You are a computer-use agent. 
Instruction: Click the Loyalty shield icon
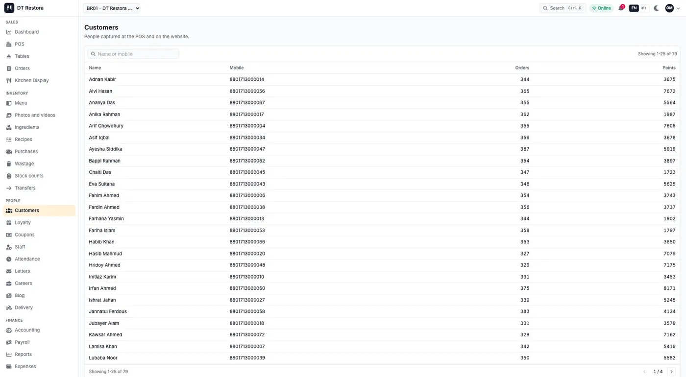[9, 222]
